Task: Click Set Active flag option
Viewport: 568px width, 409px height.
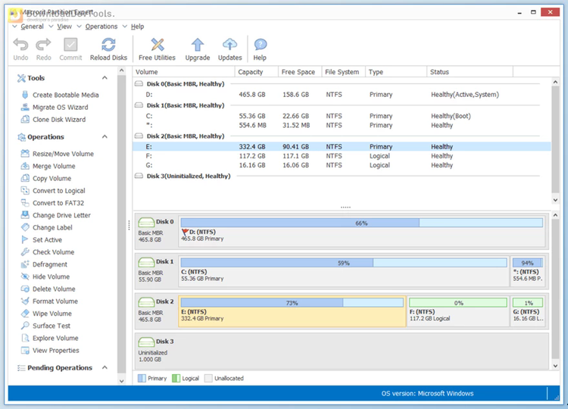Action: click(47, 240)
